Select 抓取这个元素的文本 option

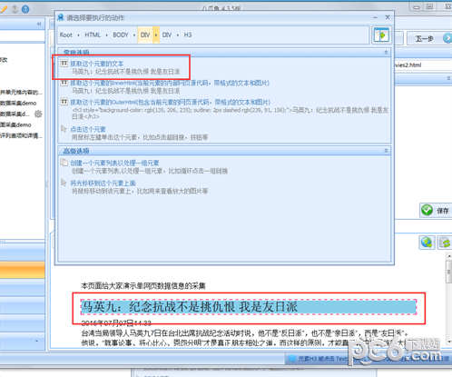click(x=97, y=64)
